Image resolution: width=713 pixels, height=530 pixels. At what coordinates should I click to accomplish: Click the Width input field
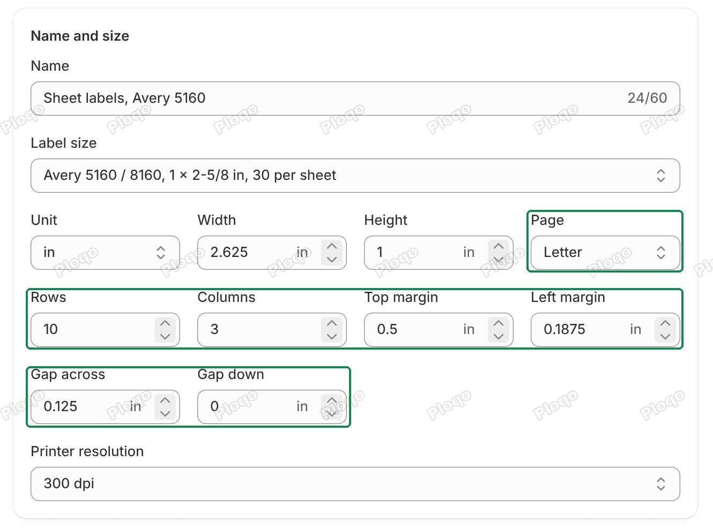click(x=272, y=253)
